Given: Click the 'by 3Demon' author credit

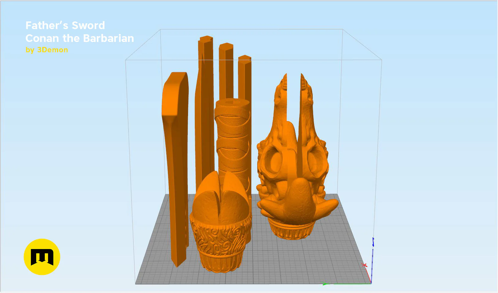Looking at the screenshot, I should click(x=47, y=50).
